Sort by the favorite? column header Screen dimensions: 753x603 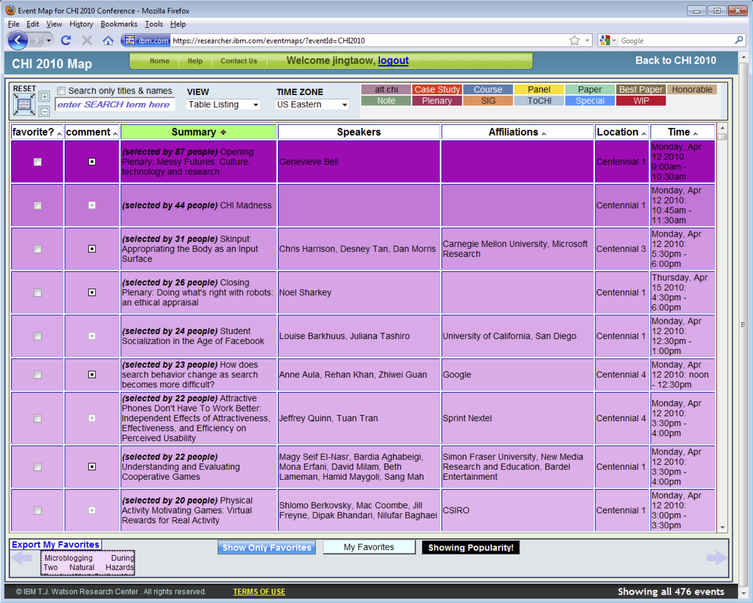(x=37, y=132)
